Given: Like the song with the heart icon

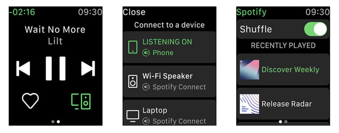Looking at the screenshot, I should click(x=30, y=101).
